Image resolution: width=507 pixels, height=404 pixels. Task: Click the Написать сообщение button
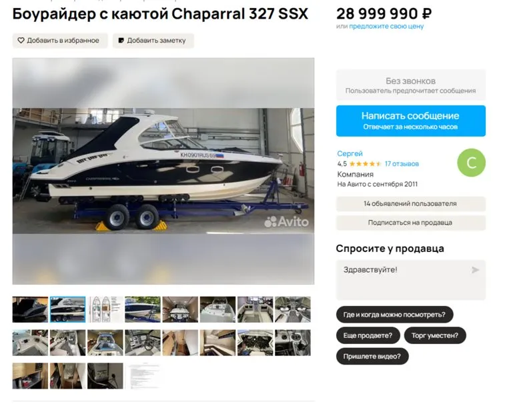point(411,121)
